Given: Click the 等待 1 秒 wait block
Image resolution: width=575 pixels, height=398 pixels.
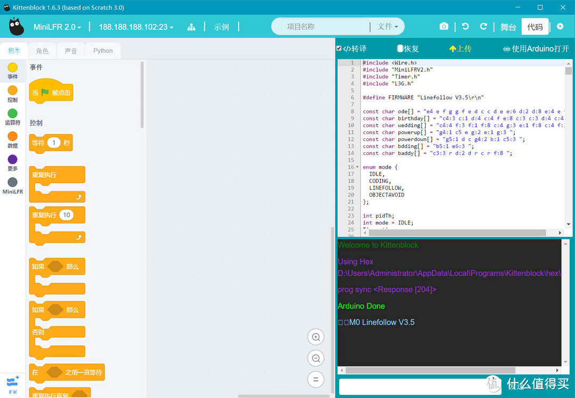Looking at the screenshot, I should point(51,143).
